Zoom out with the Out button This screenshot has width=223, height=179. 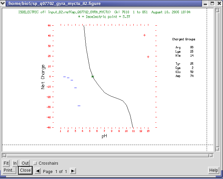25,163
